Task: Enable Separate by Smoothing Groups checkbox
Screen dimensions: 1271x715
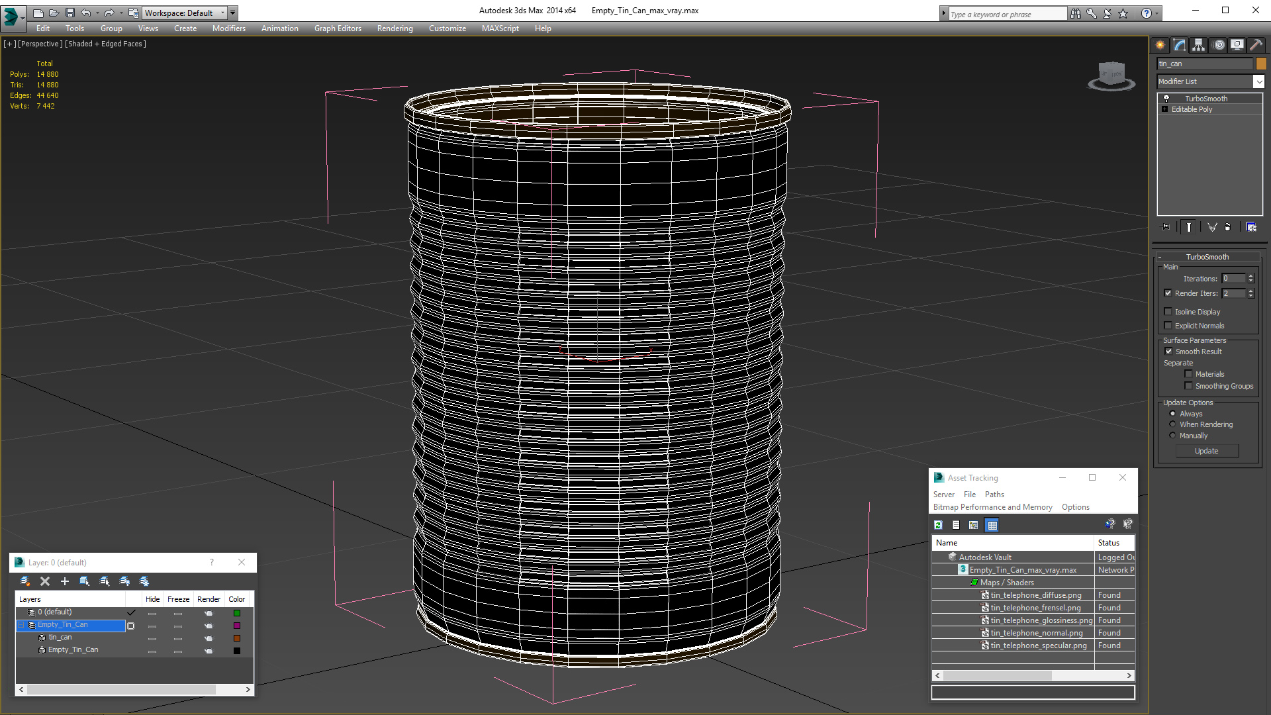Action: [x=1189, y=386]
